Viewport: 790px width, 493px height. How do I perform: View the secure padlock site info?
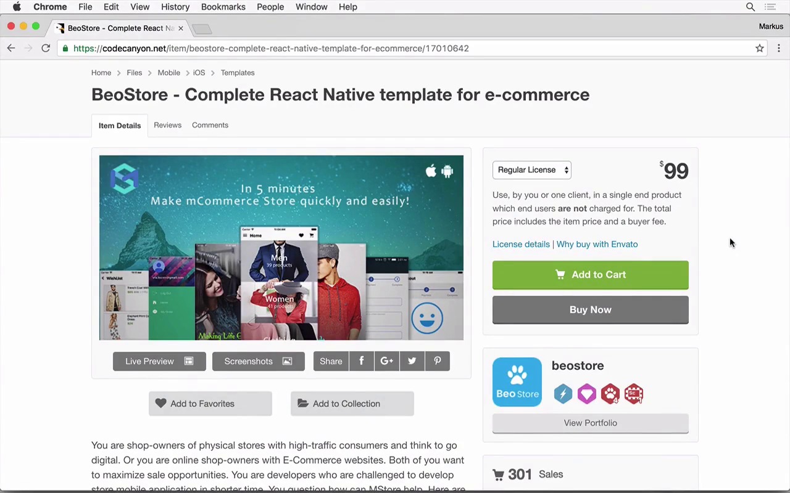[x=65, y=48]
